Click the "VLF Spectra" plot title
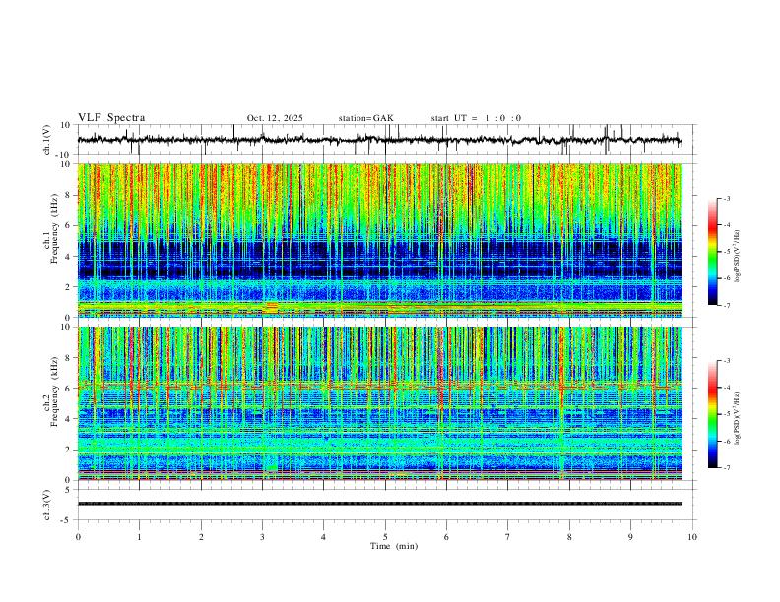This screenshot has width=780, height=602. (111, 118)
